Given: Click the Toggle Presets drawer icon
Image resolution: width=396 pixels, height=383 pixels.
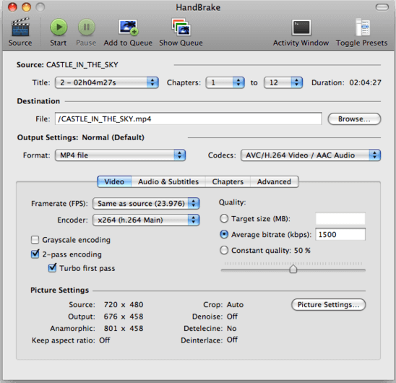Looking at the screenshot, I should click(363, 27).
